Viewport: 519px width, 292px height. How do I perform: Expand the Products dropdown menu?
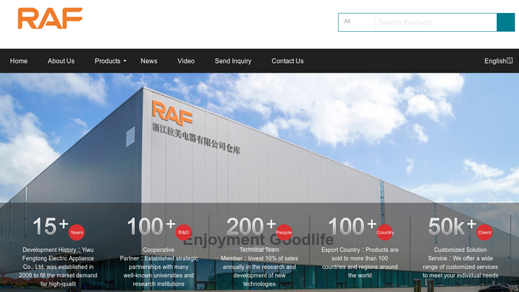click(x=110, y=61)
